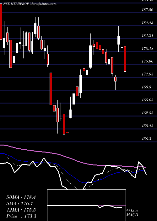Click the 12MA : 175.5 readout

(21, 210)
